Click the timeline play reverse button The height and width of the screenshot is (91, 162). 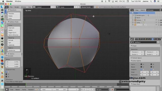87,89
